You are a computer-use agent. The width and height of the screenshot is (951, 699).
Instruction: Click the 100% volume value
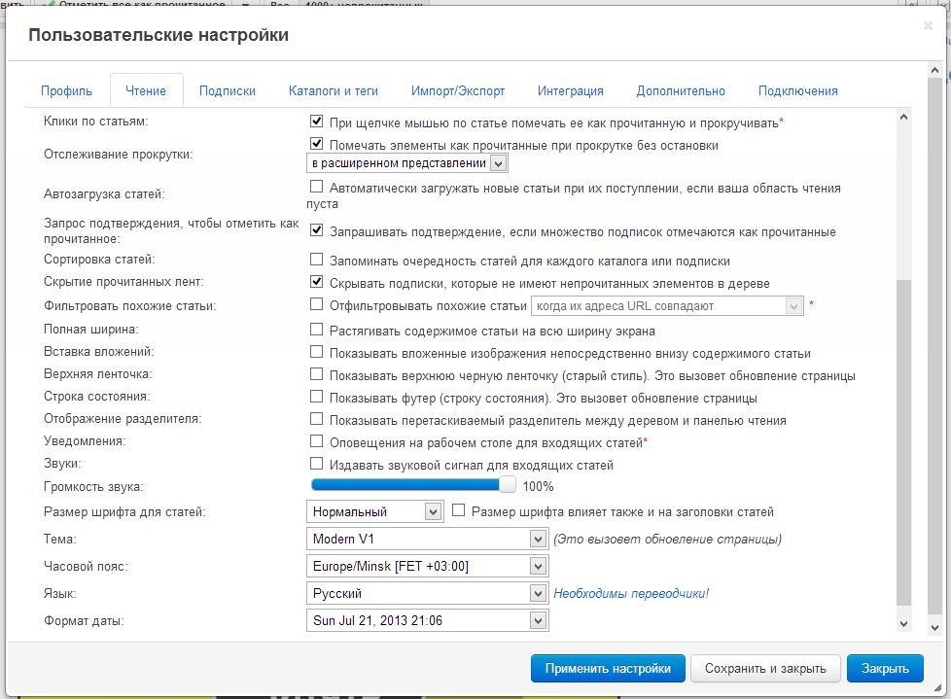click(x=538, y=486)
